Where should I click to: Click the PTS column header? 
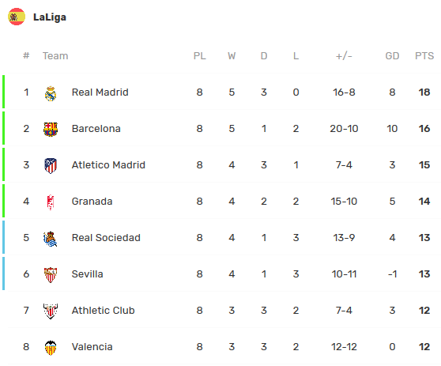tap(424, 55)
